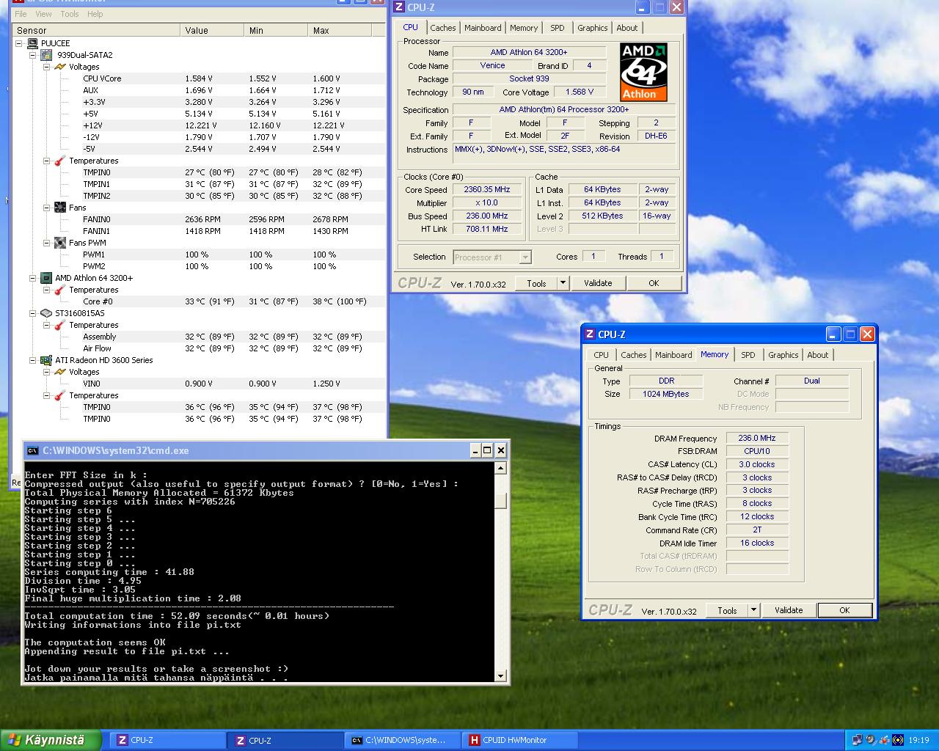Click the CPU-Z Memory window title icon
The width and height of the screenshot is (939, 751).
590,334
